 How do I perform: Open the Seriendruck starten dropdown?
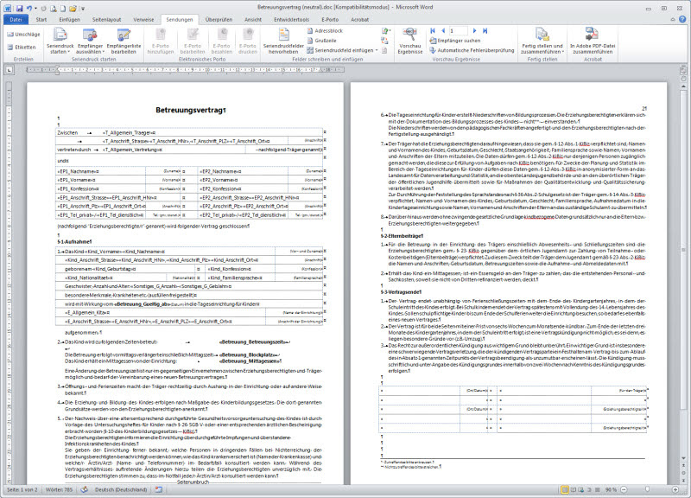(60, 41)
